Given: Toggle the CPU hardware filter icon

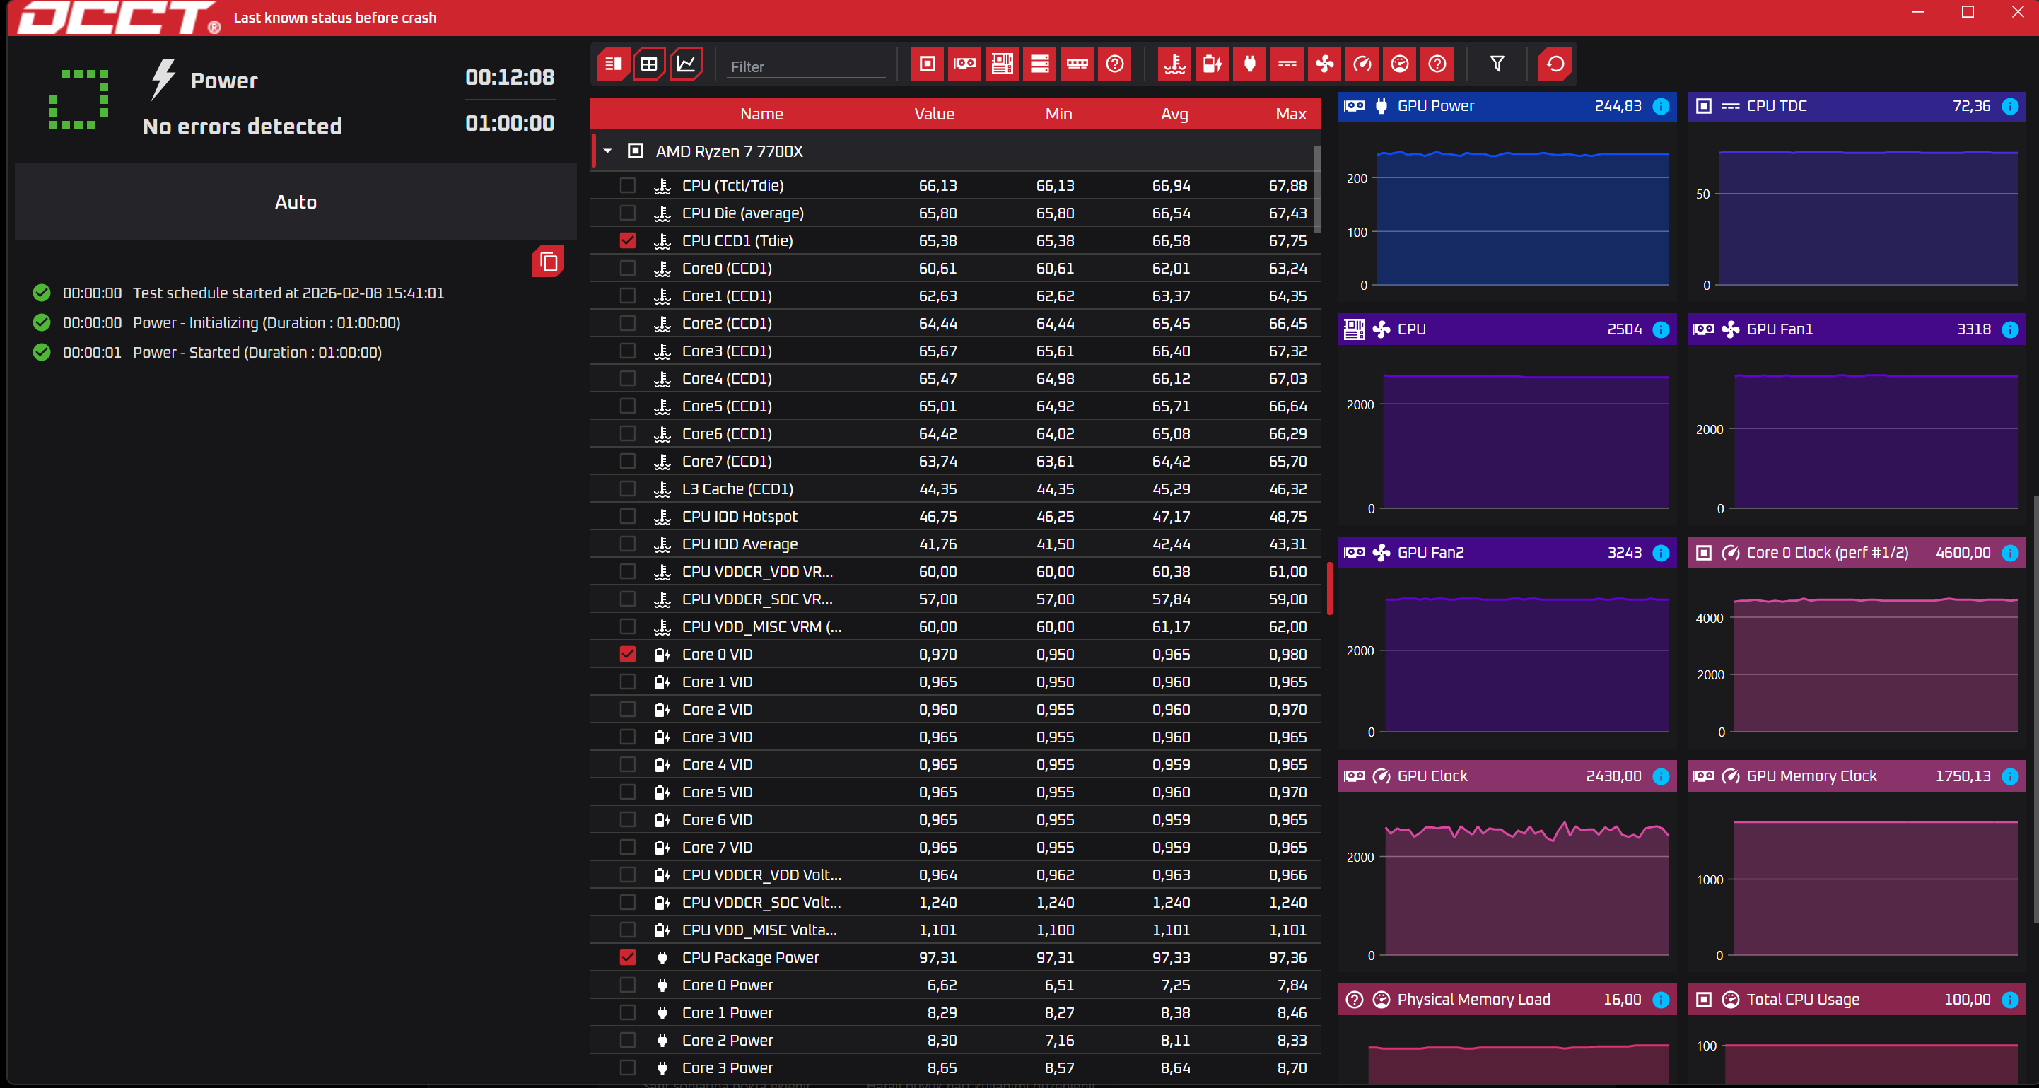Looking at the screenshot, I should pyautogui.click(x=927, y=64).
